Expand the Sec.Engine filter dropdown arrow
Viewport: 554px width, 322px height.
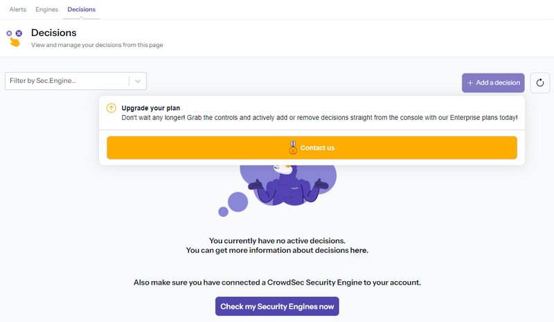(138, 81)
